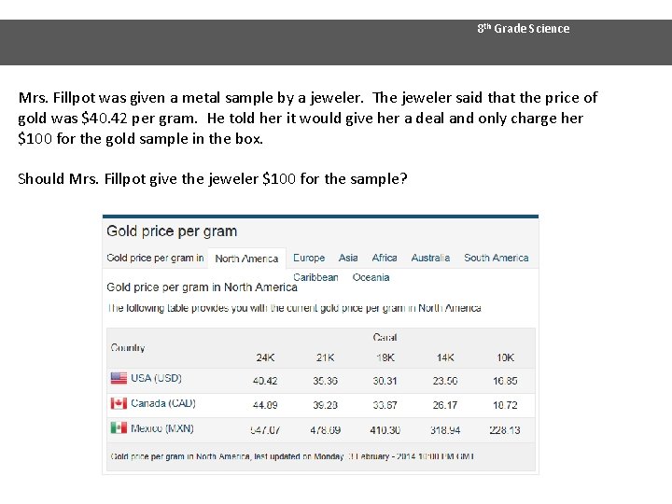Click the Mexico (MXN) country link
Screen dimensions: 672x504
(162, 427)
